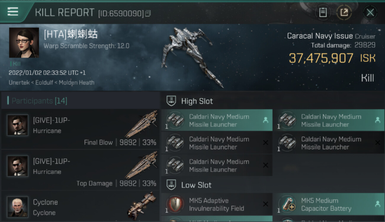Open the victim pilot portrait
The width and height of the screenshot is (385, 222).
tap(24, 43)
